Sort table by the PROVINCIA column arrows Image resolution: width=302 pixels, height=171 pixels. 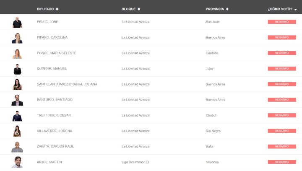[227, 9]
